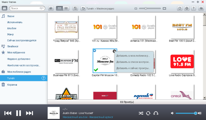
Task: Select Best FM 100.5 station
Action: point(182,27)
